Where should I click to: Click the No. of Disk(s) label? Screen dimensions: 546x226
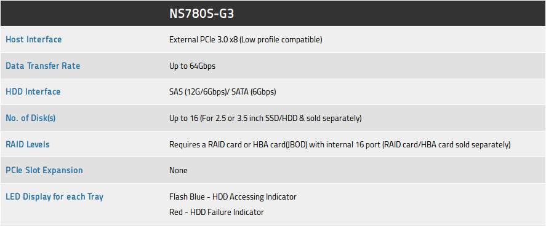coord(31,118)
